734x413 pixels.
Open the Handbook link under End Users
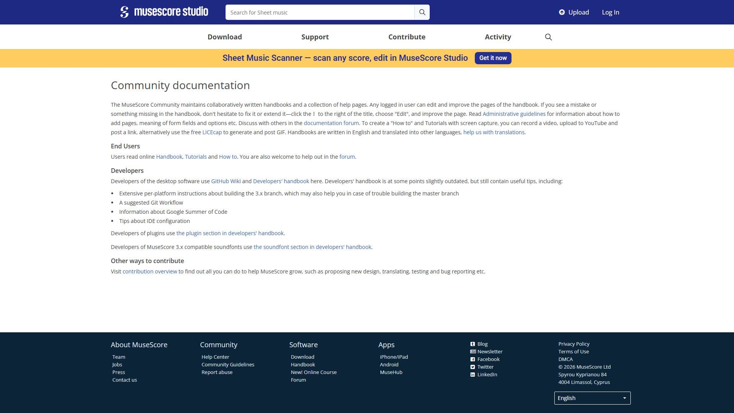[169, 157]
